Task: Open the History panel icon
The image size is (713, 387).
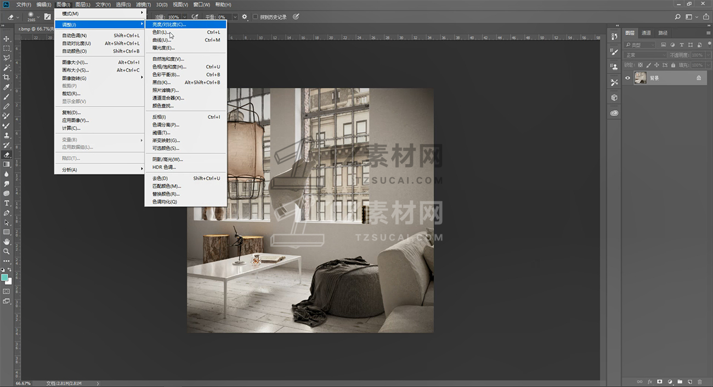Action: click(x=614, y=36)
